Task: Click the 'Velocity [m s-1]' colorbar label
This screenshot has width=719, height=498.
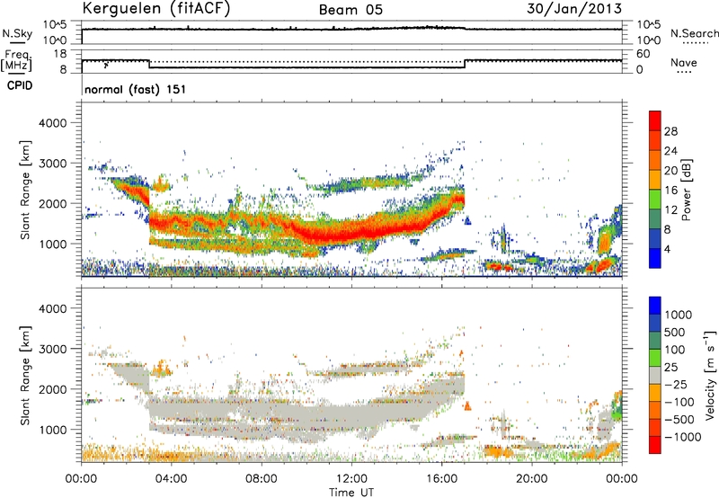Action: [x=710, y=375]
